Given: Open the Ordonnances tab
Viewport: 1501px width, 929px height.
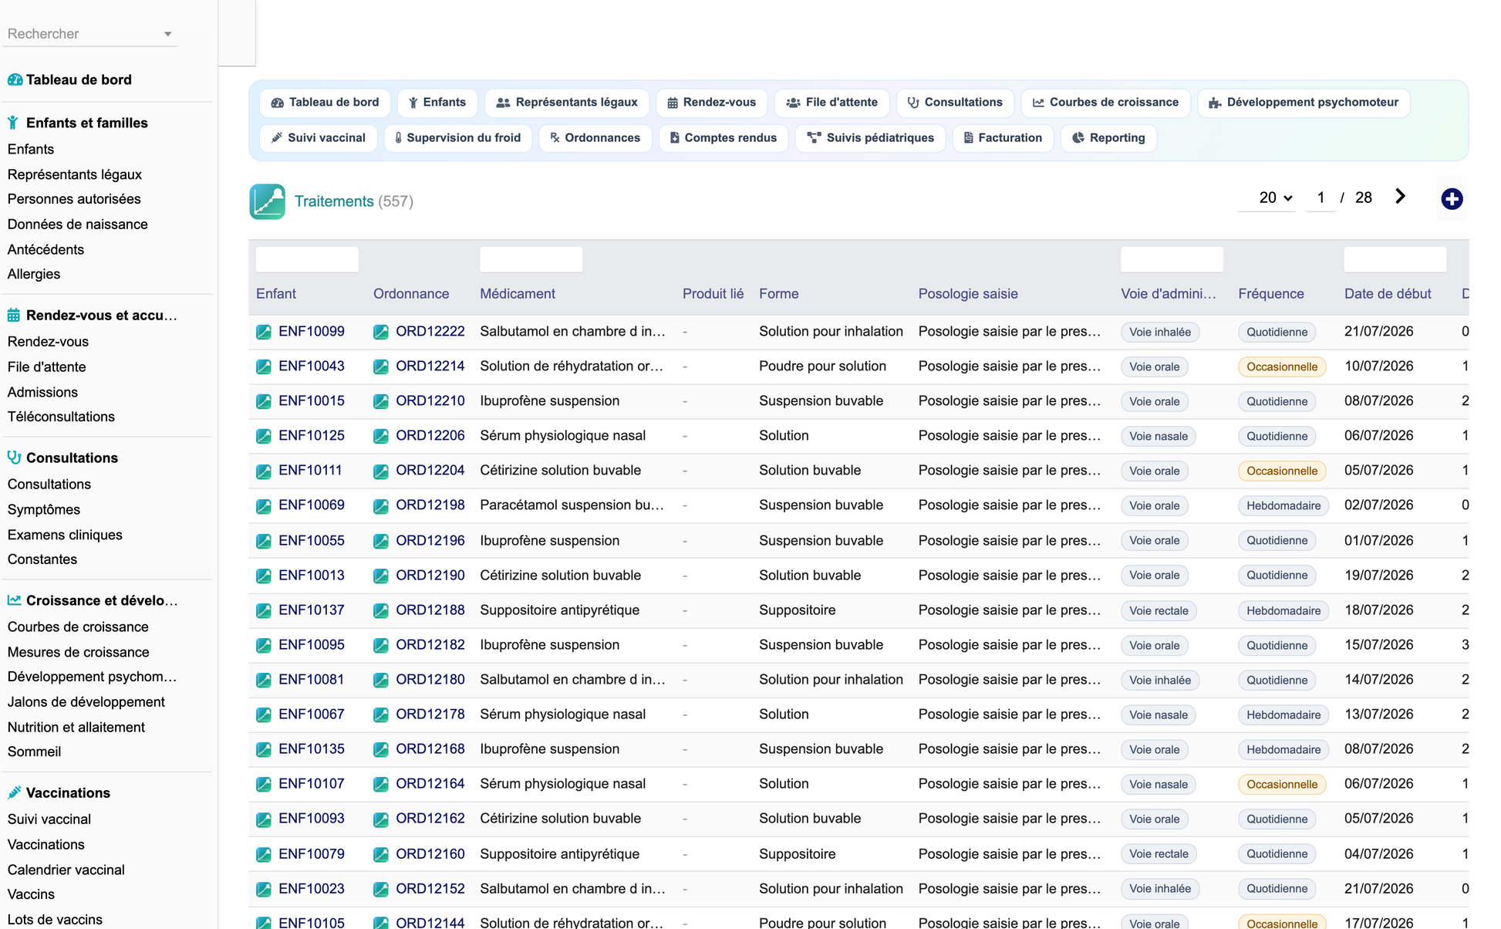Looking at the screenshot, I should tap(595, 137).
